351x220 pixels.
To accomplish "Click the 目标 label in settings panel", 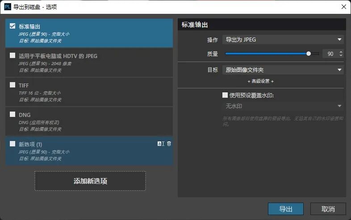I will 213,70.
